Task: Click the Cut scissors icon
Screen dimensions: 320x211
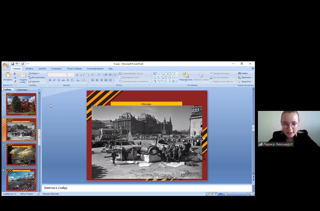Action: click(x=15, y=73)
